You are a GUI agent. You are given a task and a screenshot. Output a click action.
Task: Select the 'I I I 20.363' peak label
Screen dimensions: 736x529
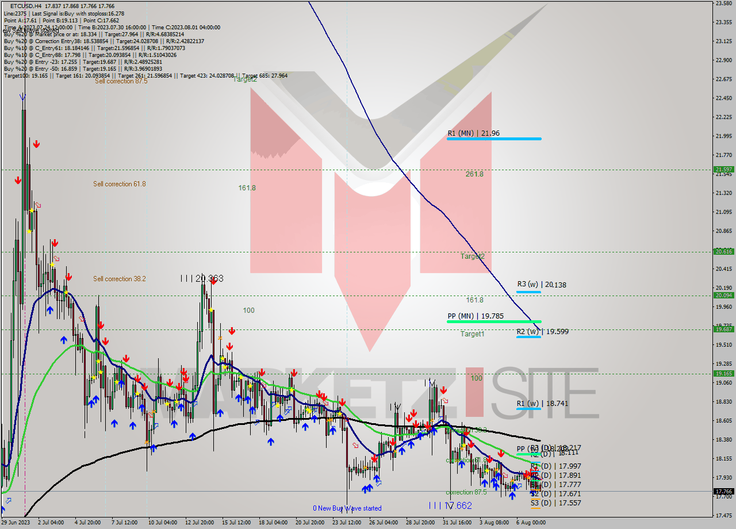point(201,278)
